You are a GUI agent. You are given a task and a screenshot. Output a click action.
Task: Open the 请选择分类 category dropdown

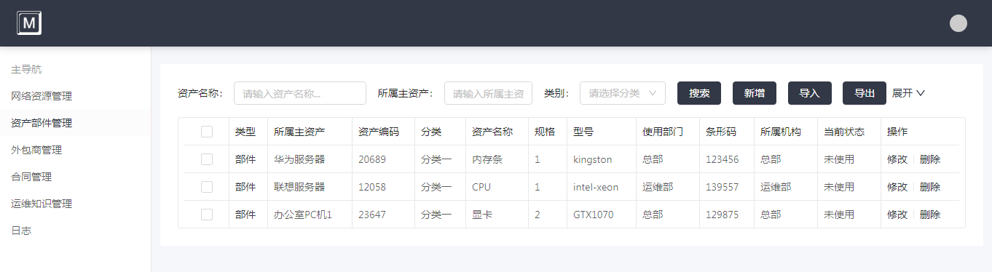pyautogui.click(x=623, y=93)
